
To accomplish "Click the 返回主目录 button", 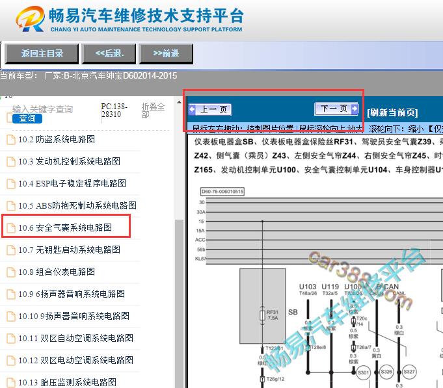I will [42, 53].
